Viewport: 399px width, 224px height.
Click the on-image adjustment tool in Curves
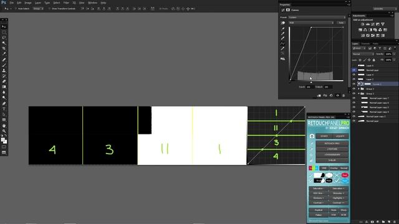coord(282,23)
